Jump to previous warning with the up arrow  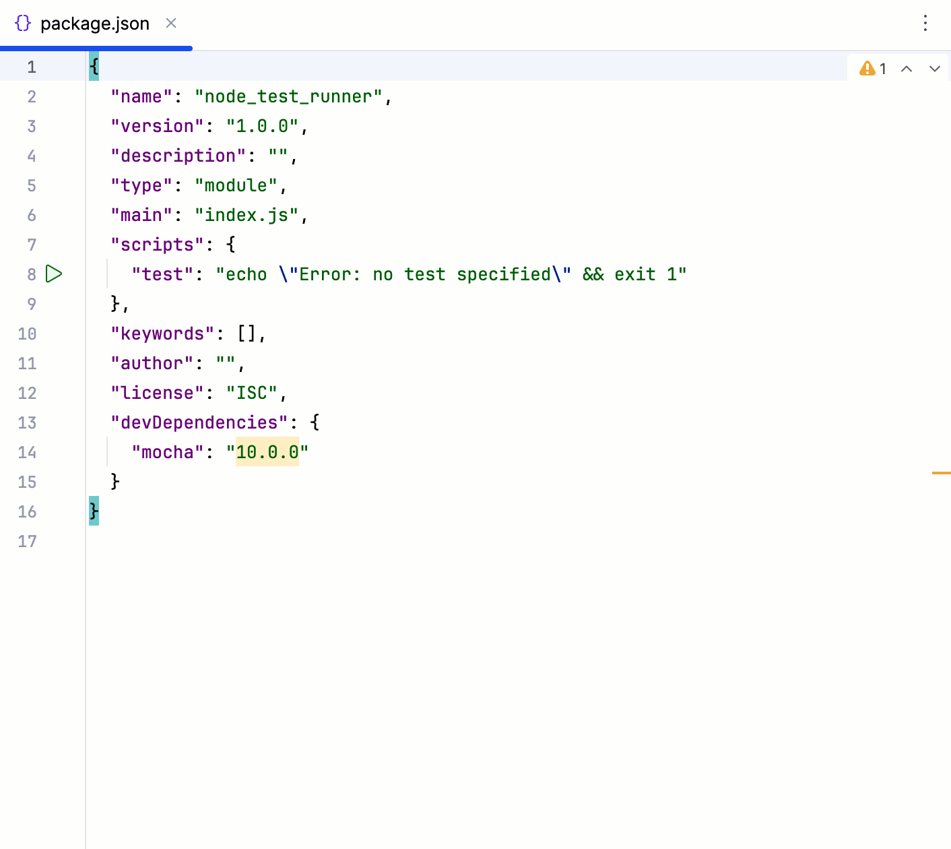906,68
